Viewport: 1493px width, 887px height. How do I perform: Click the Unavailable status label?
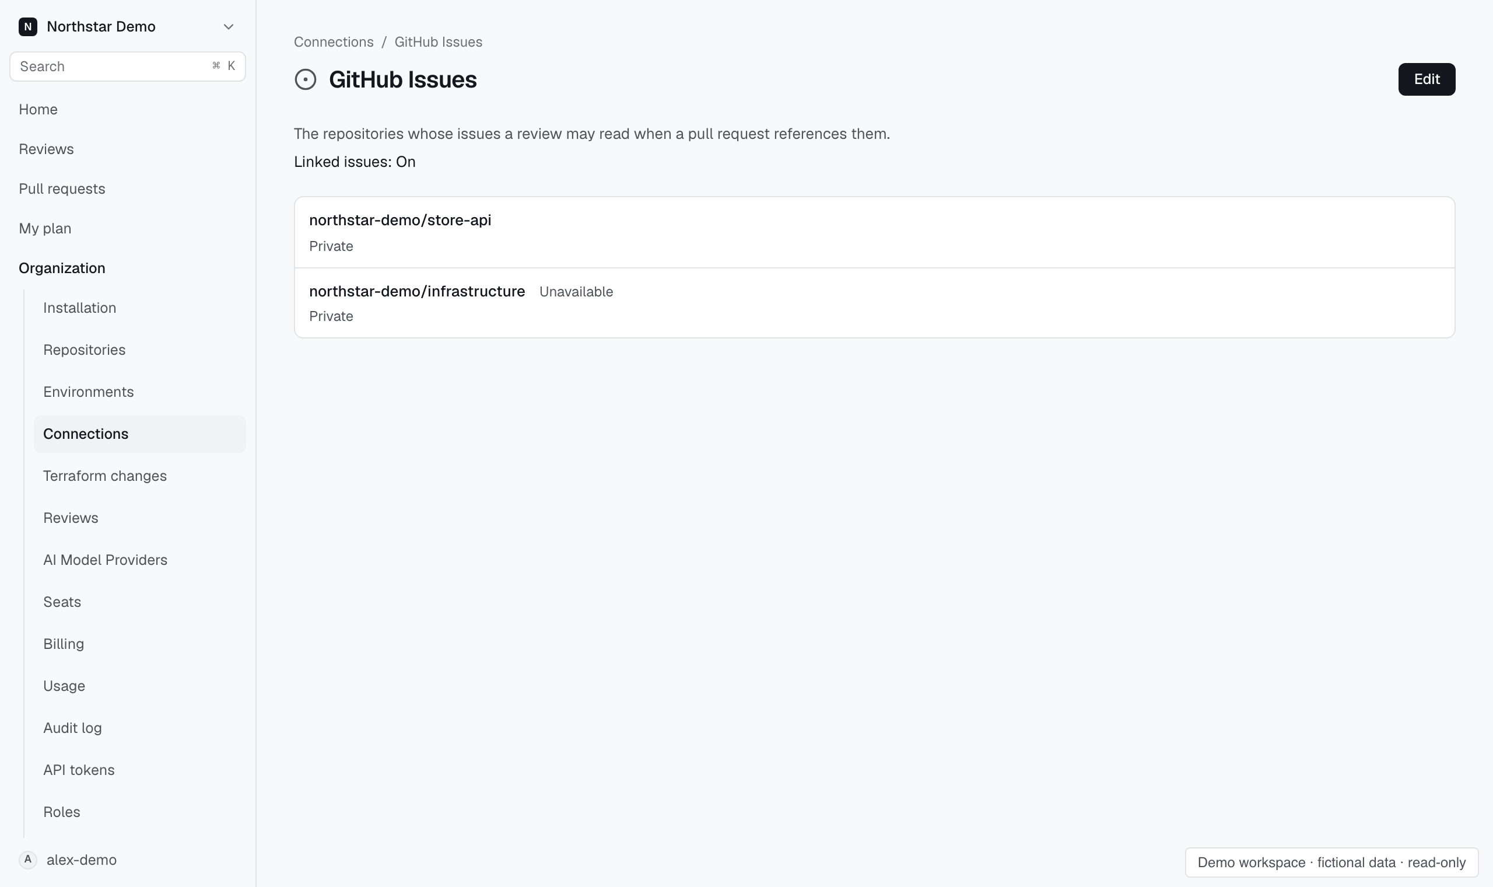coord(576,292)
